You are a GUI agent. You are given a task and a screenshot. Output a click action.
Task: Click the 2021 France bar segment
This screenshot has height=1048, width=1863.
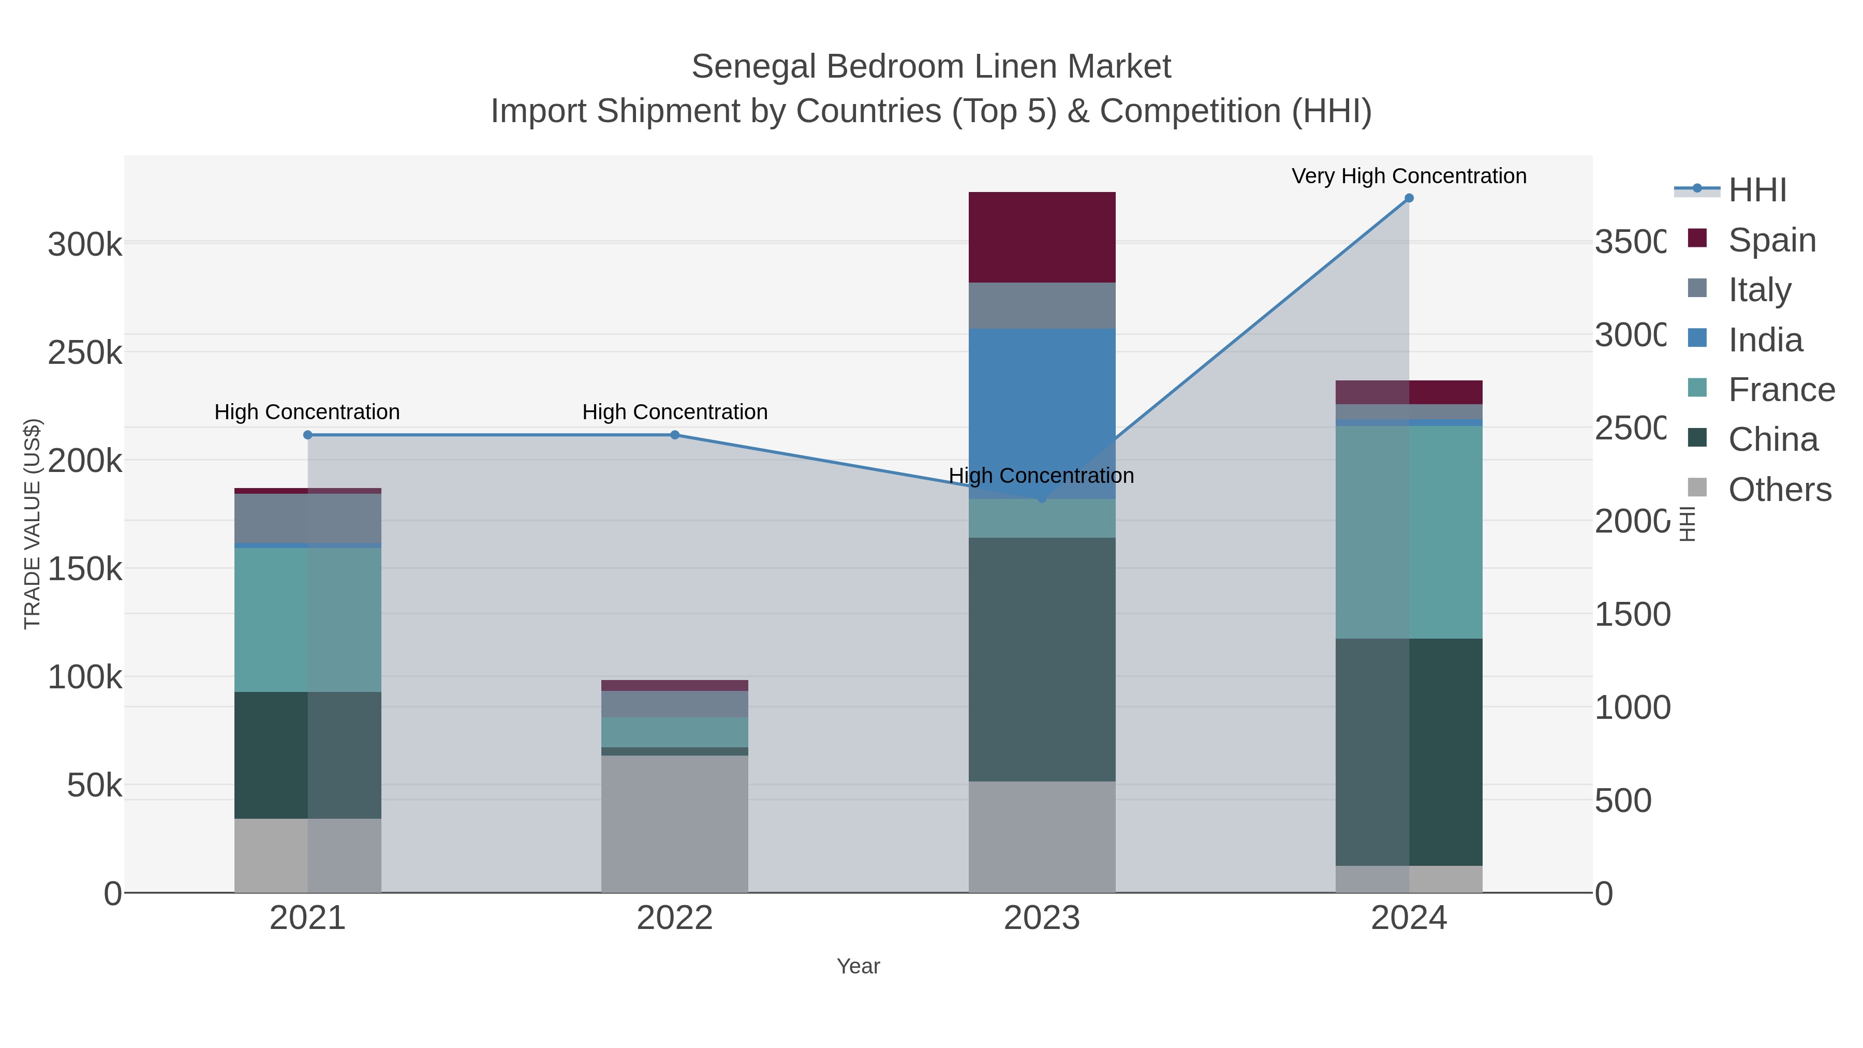(307, 620)
